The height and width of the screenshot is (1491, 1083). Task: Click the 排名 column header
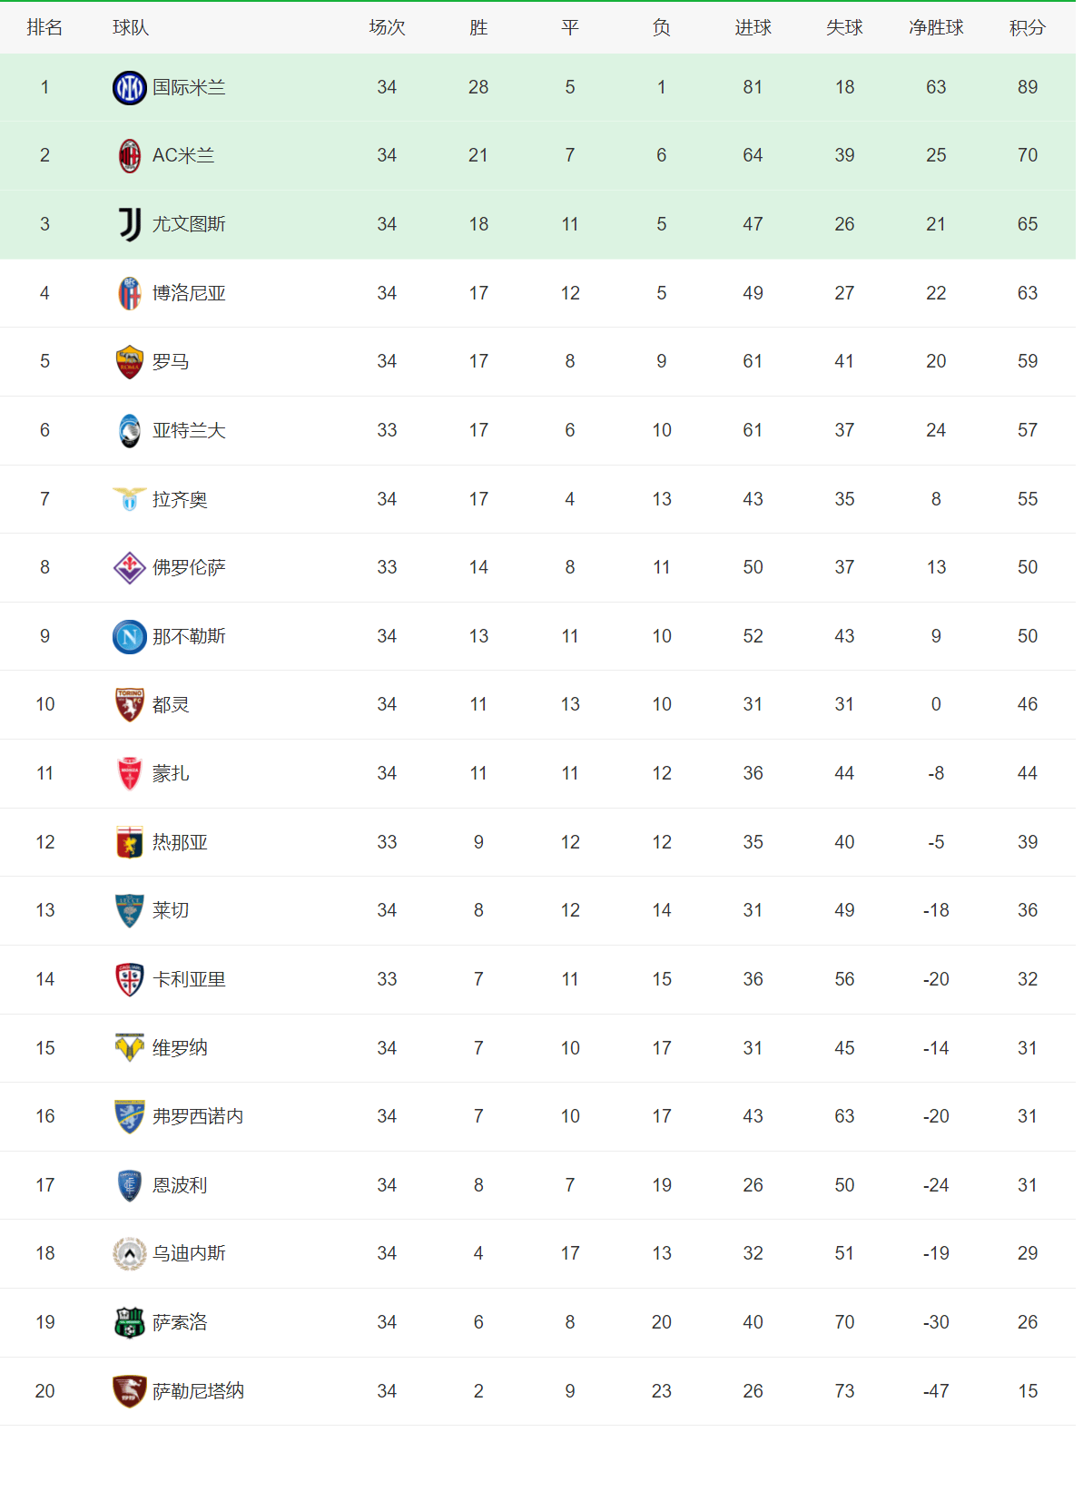point(44,28)
